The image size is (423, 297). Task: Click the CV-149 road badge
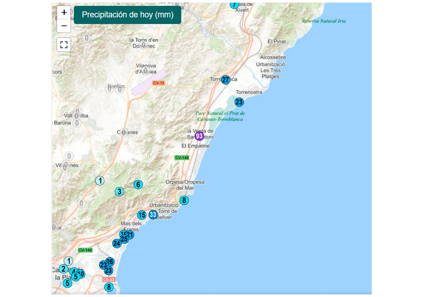click(85, 250)
